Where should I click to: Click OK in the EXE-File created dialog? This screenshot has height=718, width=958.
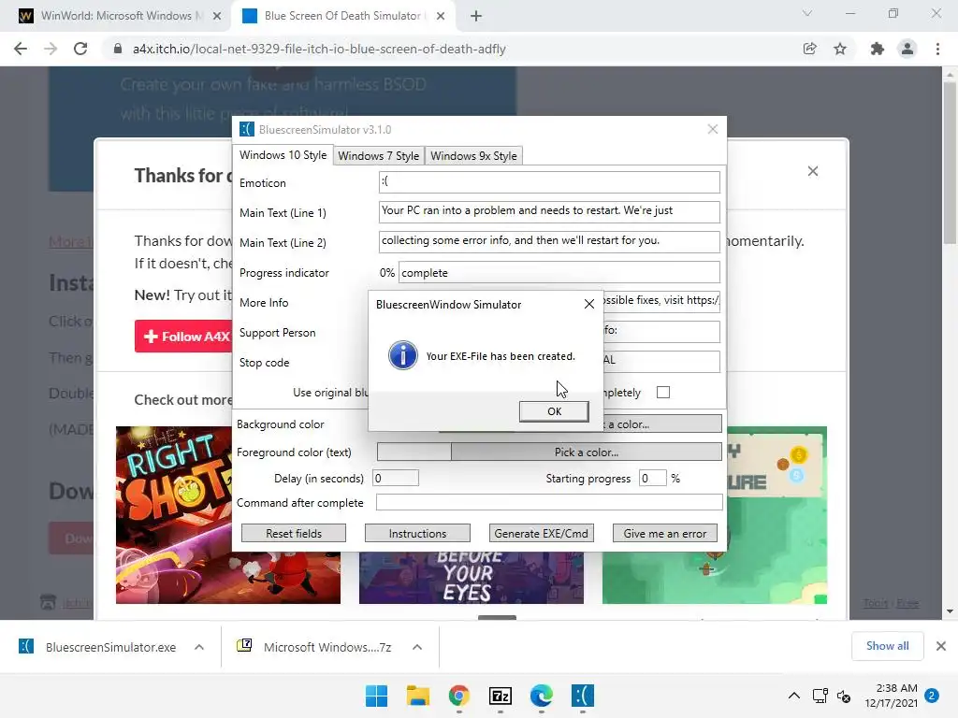554,411
